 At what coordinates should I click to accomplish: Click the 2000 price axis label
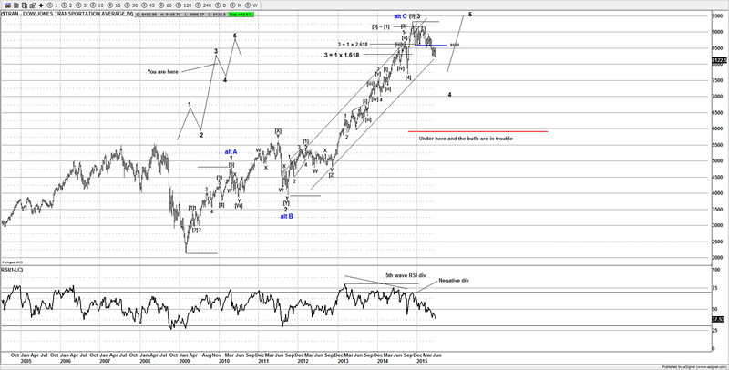click(x=716, y=258)
